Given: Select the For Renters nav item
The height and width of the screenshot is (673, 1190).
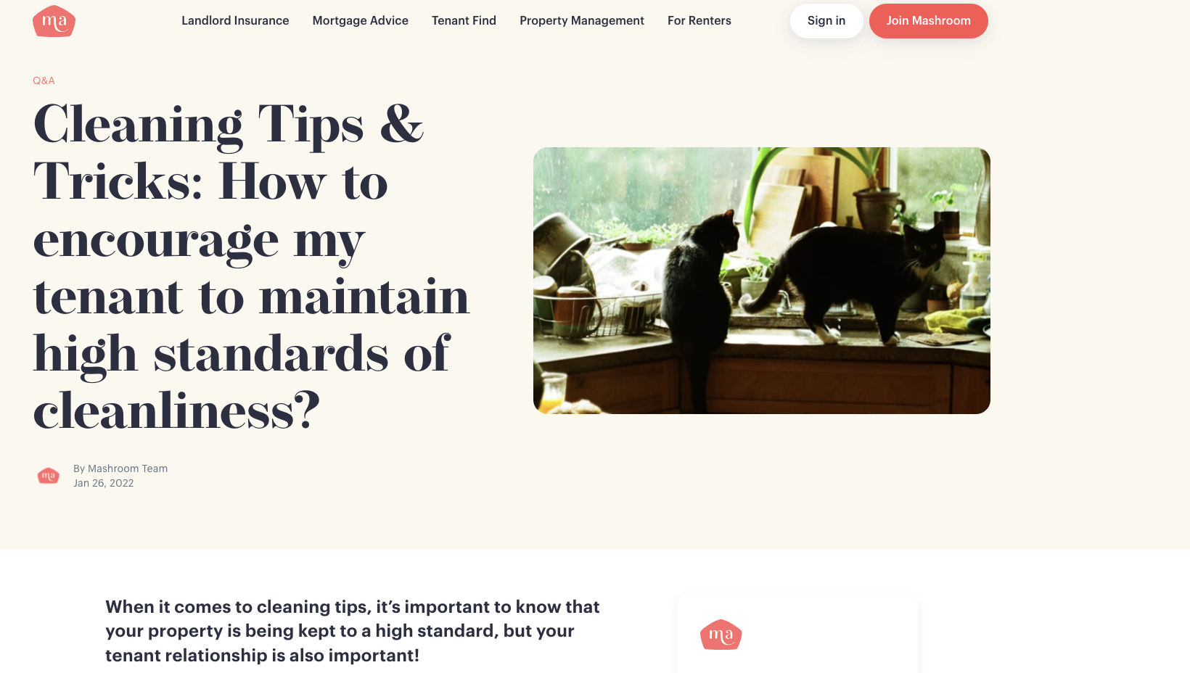Looking at the screenshot, I should (699, 20).
